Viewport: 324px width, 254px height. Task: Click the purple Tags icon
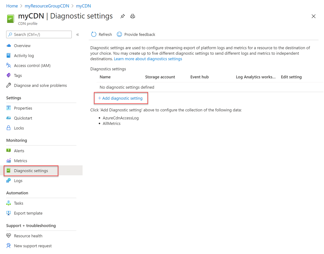pyautogui.click(x=9, y=75)
